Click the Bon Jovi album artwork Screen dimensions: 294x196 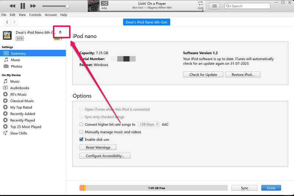94,6
